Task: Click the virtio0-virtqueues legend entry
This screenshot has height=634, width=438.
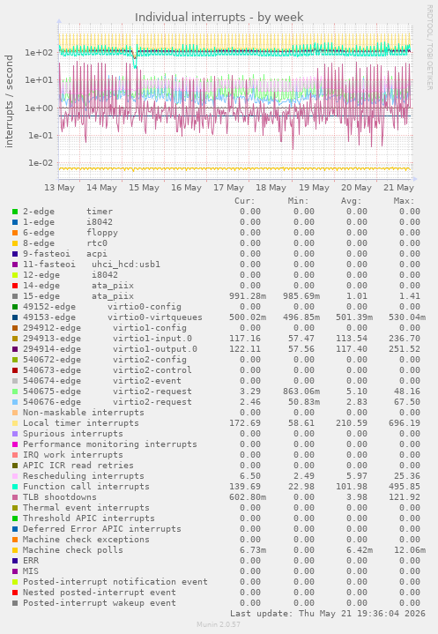Action: [x=155, y=317]
